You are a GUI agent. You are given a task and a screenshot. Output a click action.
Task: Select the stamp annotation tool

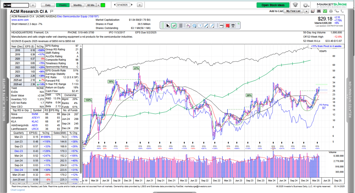[188, 25]
